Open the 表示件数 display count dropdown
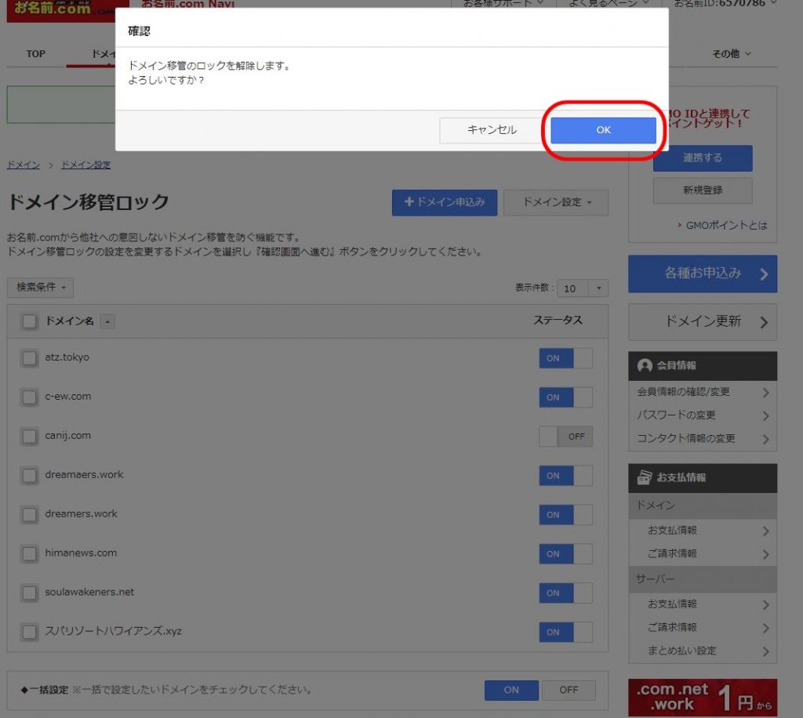803x718 pixels. [x=584, y=288]
